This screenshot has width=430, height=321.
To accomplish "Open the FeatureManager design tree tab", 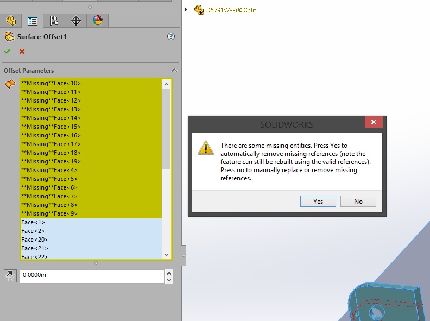I will click(x=11, y=21).
